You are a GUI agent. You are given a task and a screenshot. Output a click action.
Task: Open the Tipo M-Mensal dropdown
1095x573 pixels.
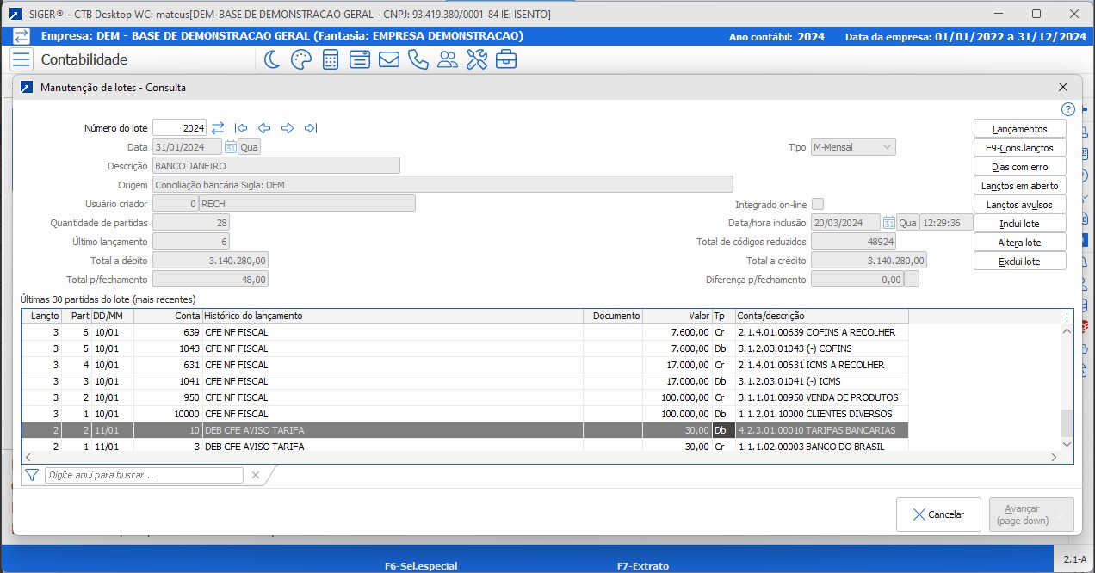point(853,147)
